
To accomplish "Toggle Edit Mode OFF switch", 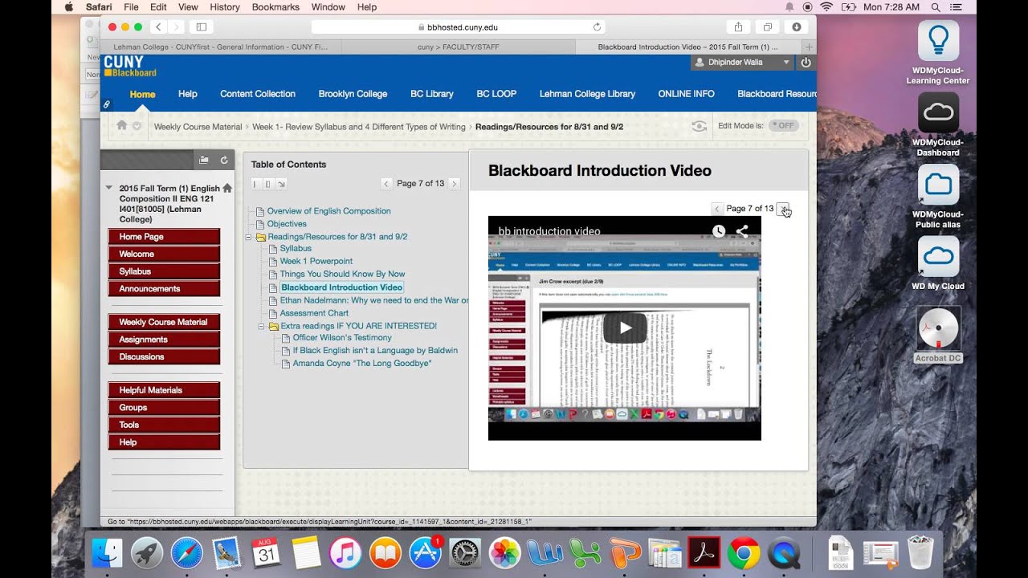I will tap(784, 125).
